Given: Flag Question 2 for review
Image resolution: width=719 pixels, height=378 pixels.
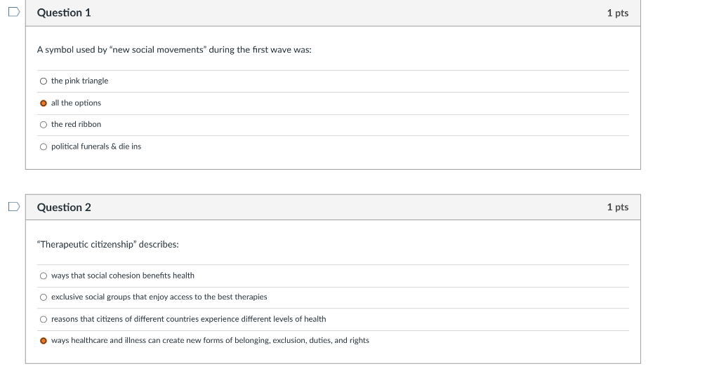Looking at the screenshot, I should pos(14,207).
